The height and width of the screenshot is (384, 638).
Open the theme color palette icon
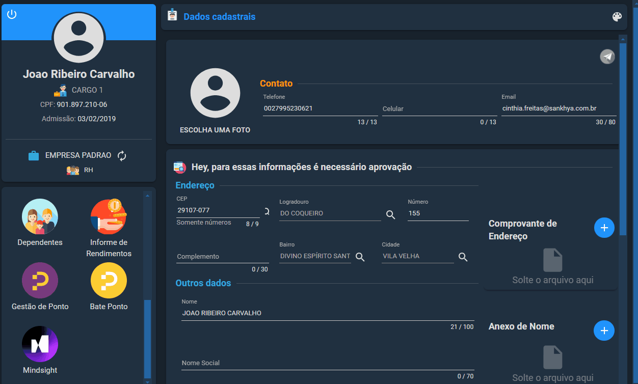tap(617, 17)
